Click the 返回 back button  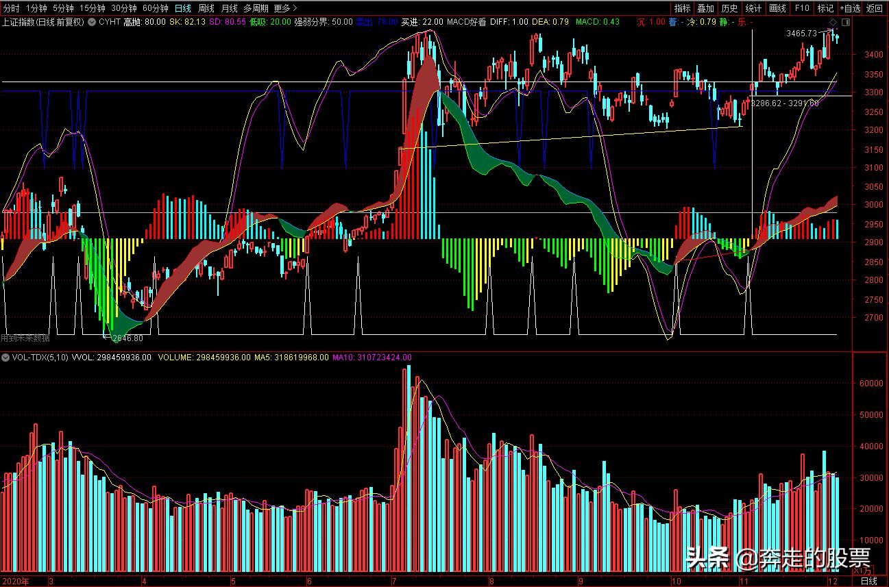tap(875, 8)
